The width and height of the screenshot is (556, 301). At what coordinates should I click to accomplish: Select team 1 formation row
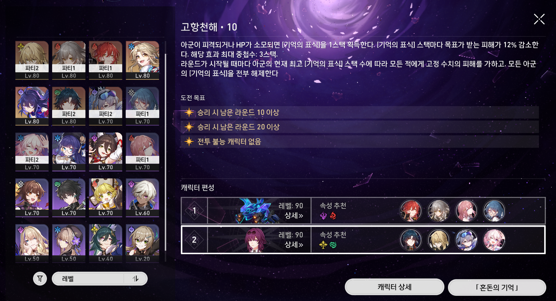[x=363, y=210]
